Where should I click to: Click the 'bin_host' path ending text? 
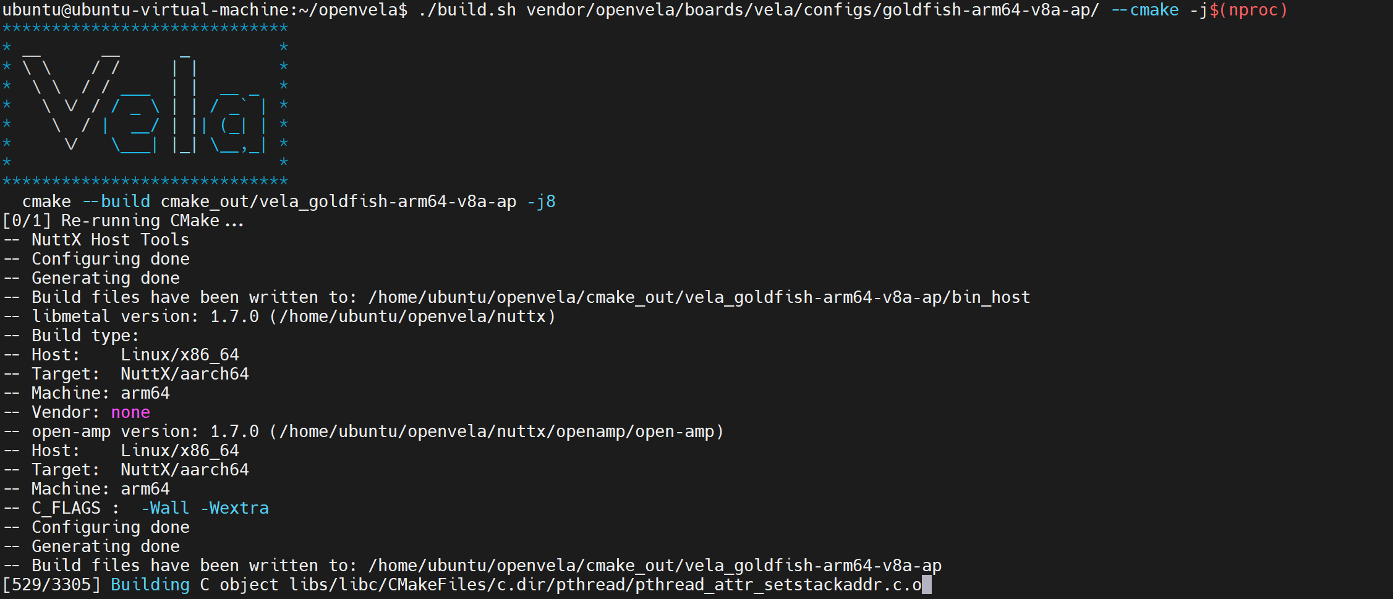click(991, 298)
